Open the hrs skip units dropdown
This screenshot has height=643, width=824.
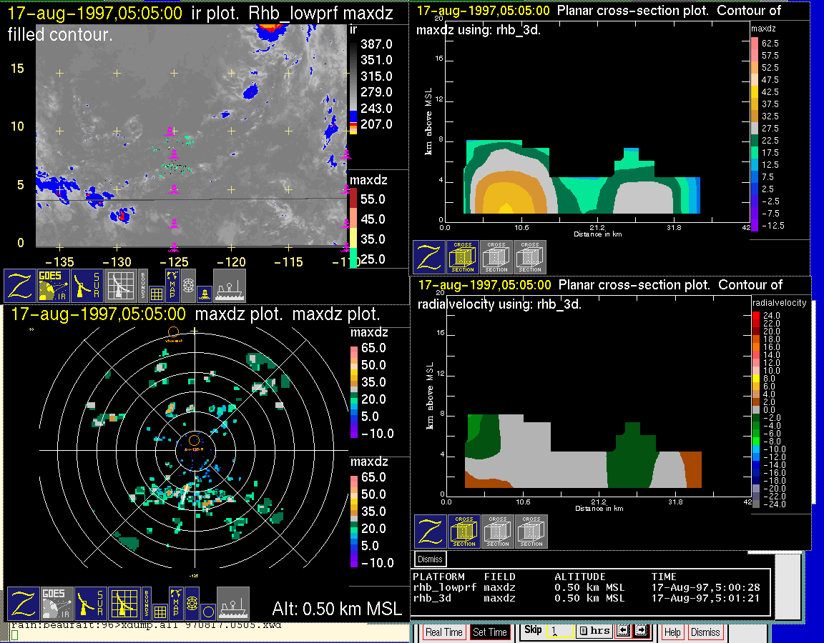click(592, 631)
